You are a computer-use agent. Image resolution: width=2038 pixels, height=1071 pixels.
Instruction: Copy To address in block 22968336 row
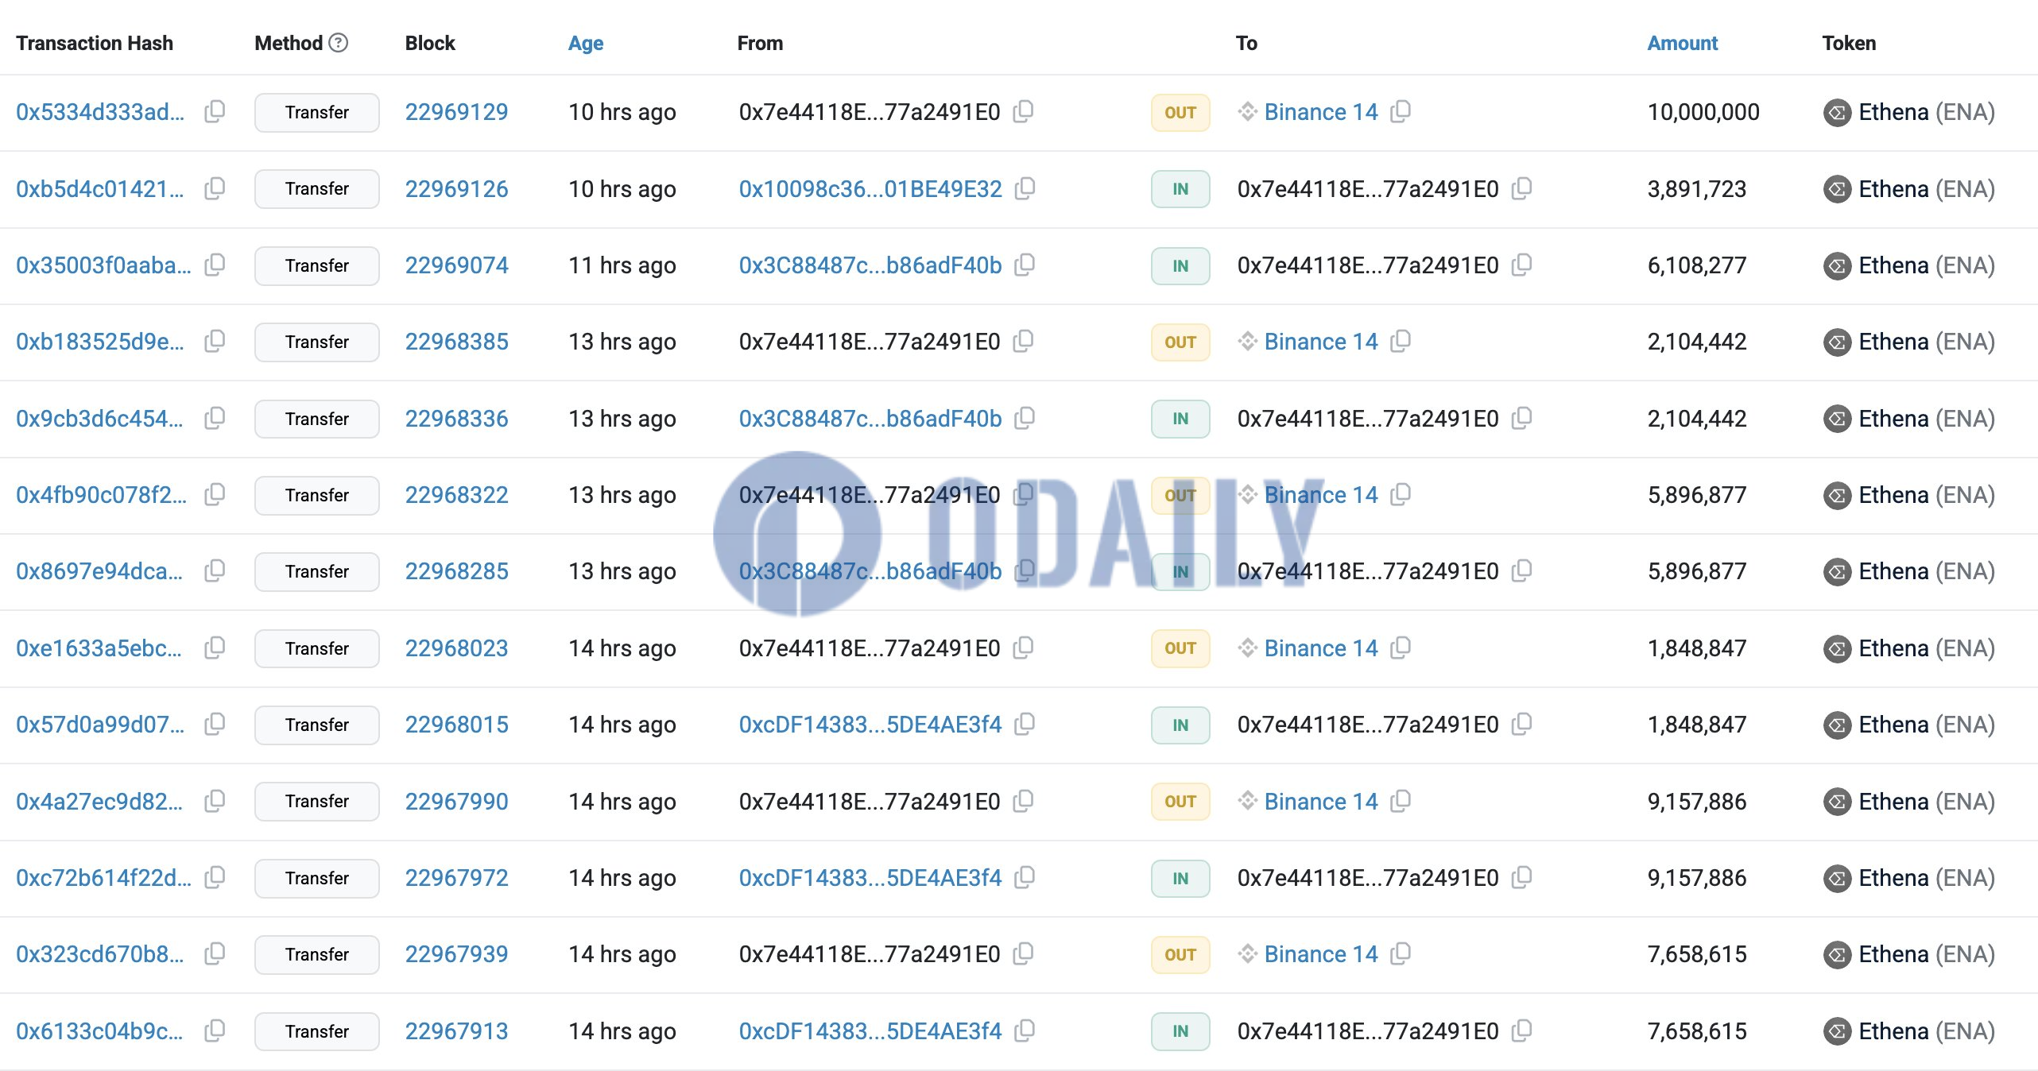point(1521,419)
